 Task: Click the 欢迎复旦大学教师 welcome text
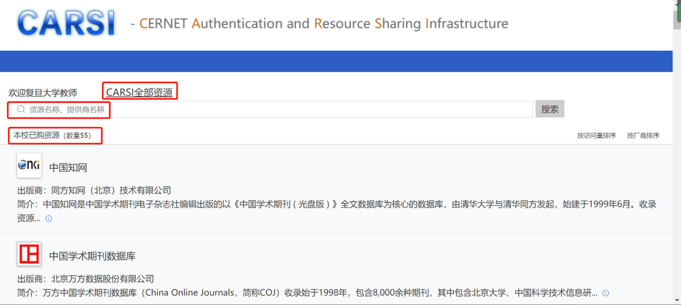click(42, 93)
